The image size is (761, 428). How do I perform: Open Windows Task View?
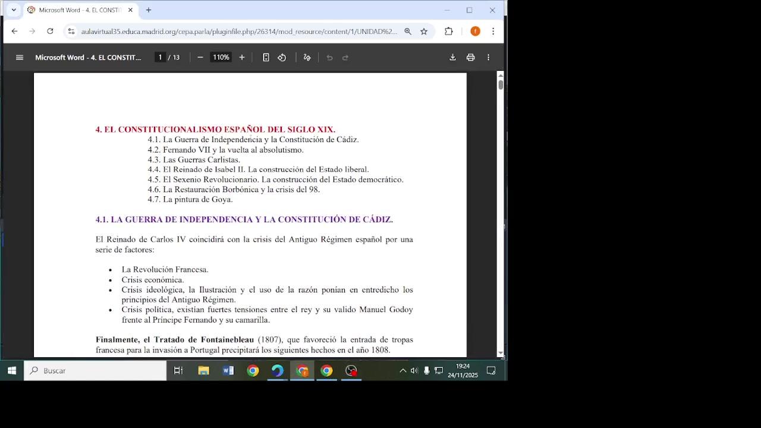[178, 370]
